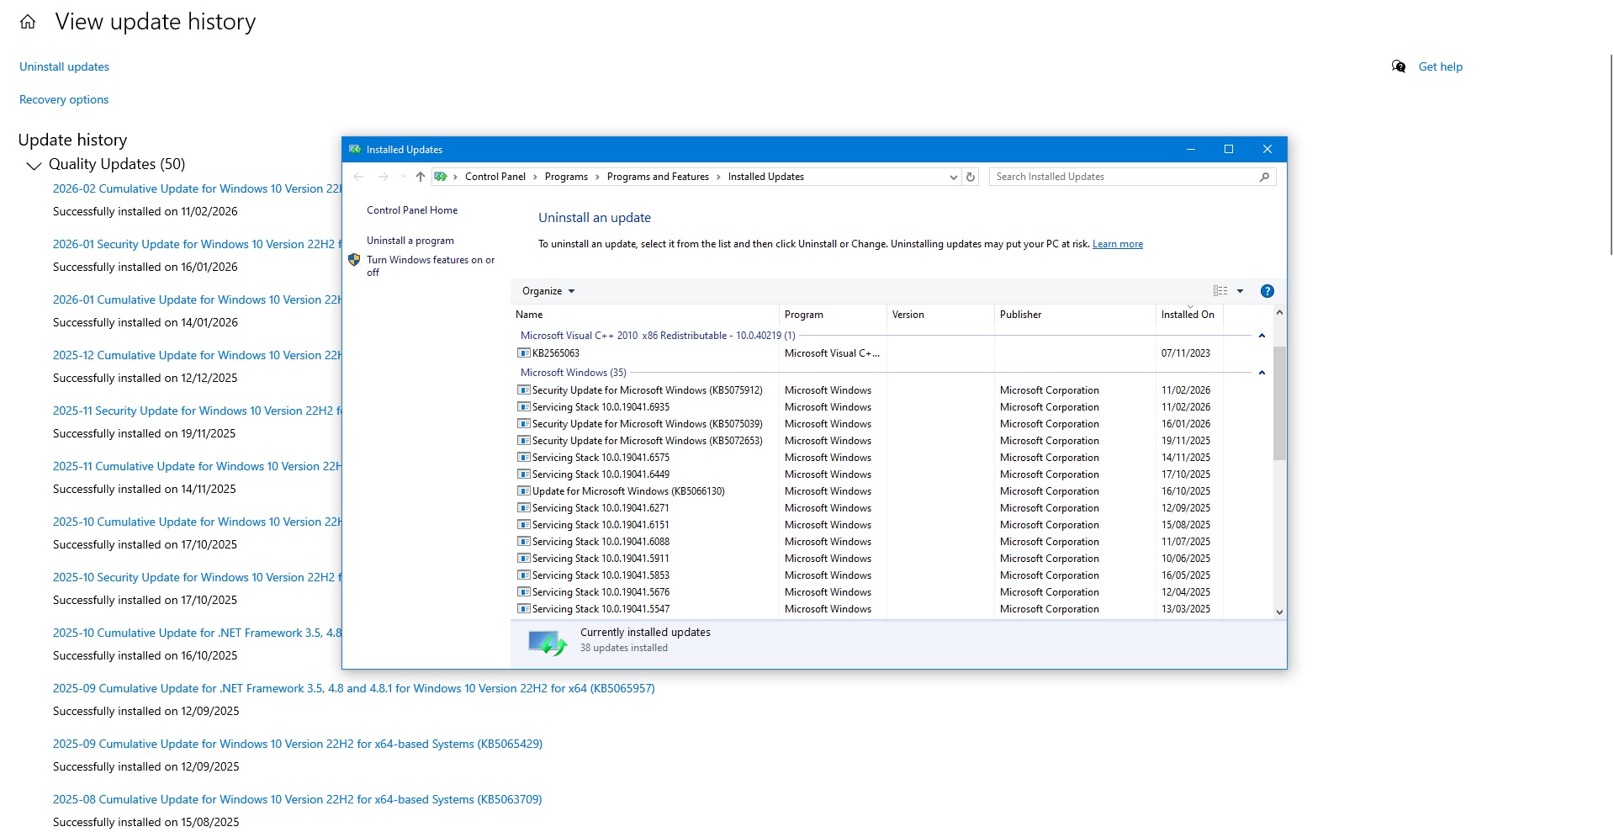
Task: Collapse the Quality Updates section
Action: (34, 165)
